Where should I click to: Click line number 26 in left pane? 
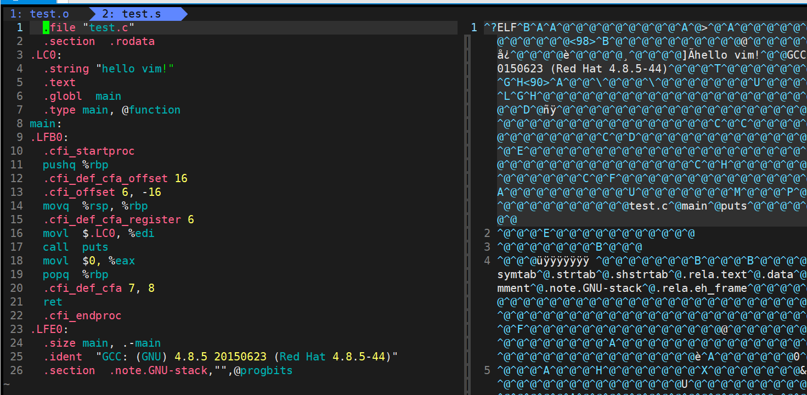click(x=16, y=370)
